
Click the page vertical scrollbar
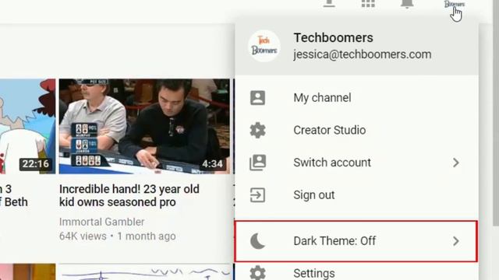tap(496, 113)
